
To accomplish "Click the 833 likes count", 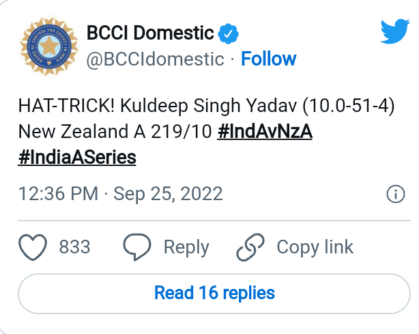I will 75,247.
